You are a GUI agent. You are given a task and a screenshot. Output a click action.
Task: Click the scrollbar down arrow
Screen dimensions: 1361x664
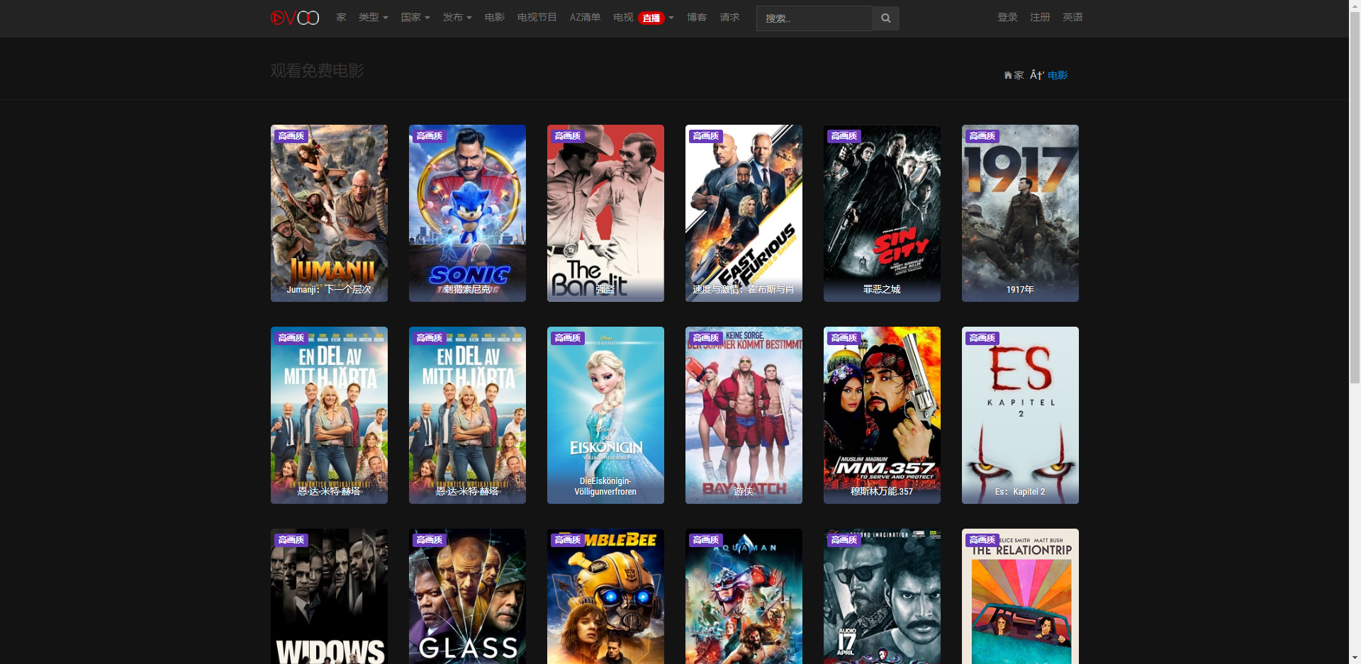1355,658
